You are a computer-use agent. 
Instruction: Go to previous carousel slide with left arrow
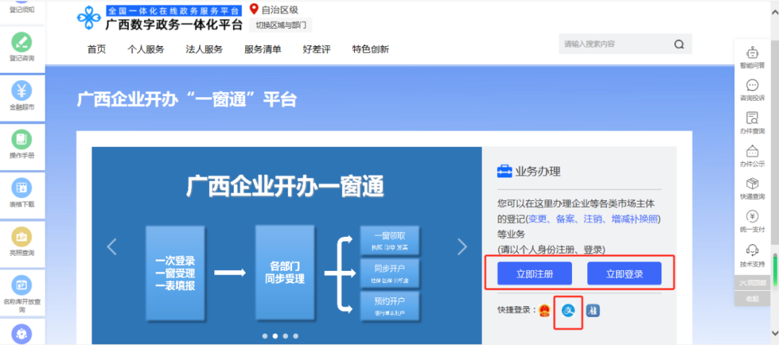(112, 247)
